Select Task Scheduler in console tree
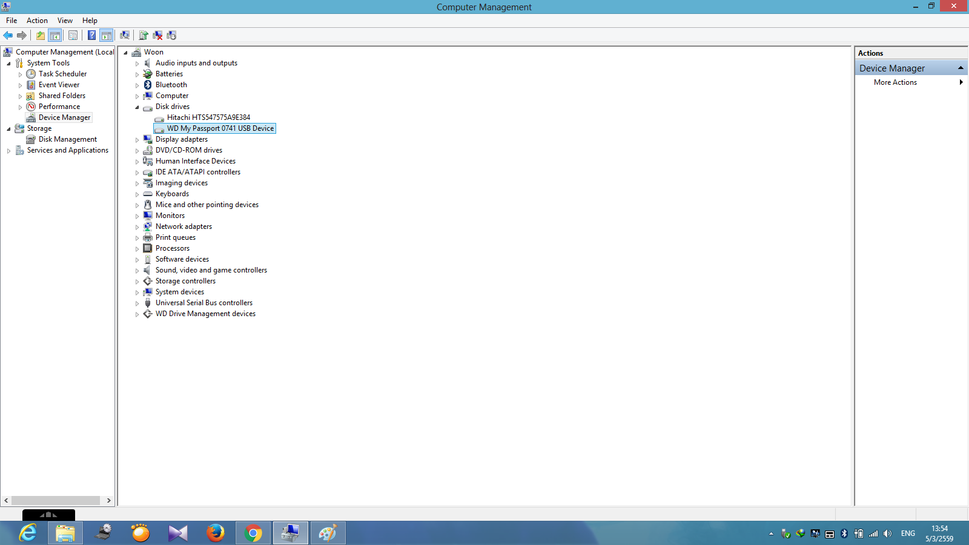The width and height of the screenshot is (969, 545). point(62,74)
